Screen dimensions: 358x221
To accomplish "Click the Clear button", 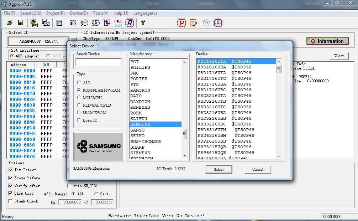I will [x=339, y=56].
